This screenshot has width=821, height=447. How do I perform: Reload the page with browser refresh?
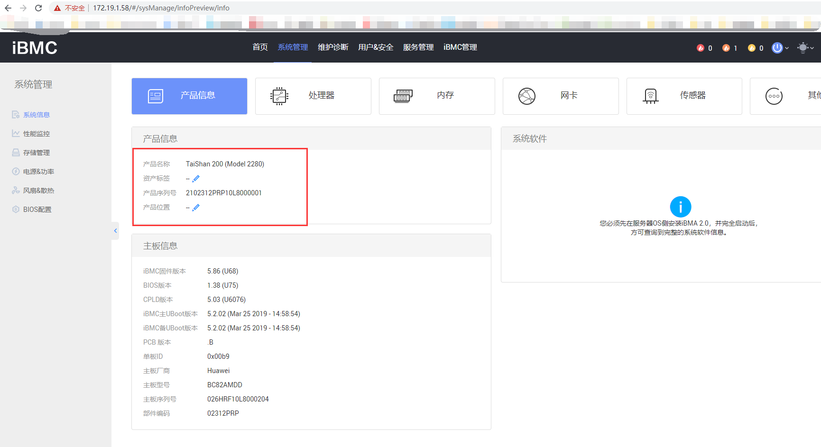38,8
